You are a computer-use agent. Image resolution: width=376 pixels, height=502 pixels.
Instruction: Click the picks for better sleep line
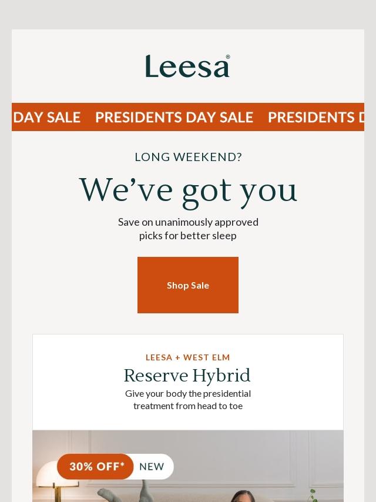188,236
